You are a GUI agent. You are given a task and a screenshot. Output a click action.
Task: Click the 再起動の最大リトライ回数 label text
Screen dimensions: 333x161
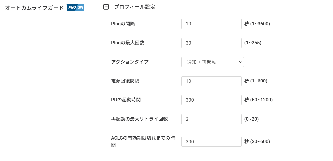[139, 119]
